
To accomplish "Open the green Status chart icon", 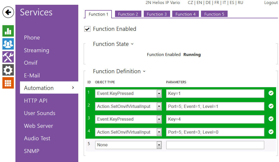I will (8, 31).
